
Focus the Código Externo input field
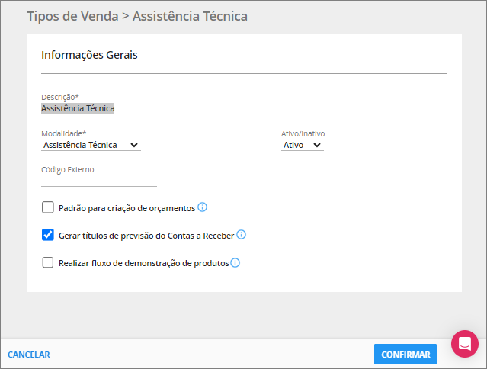(x=99, y=181)
